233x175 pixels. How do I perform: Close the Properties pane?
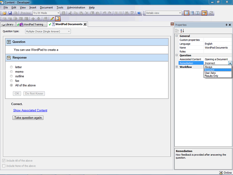[x=230, y=25]
